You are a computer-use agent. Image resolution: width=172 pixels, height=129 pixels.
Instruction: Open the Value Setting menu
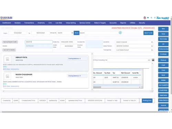(71, 23)
